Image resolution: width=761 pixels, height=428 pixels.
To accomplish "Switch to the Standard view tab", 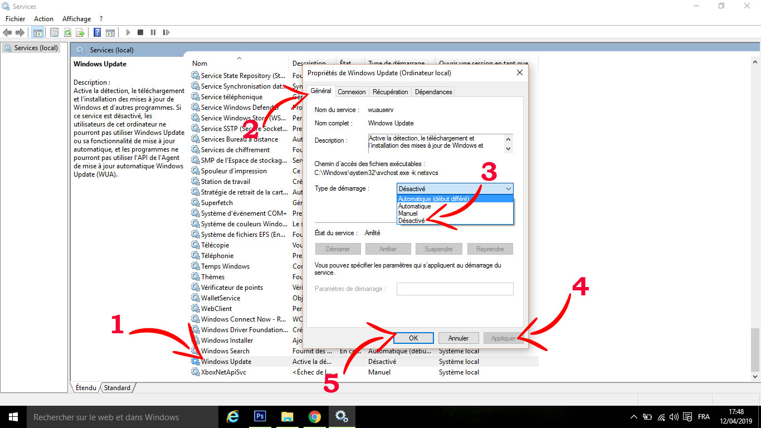I will click(x=117, y=388).
